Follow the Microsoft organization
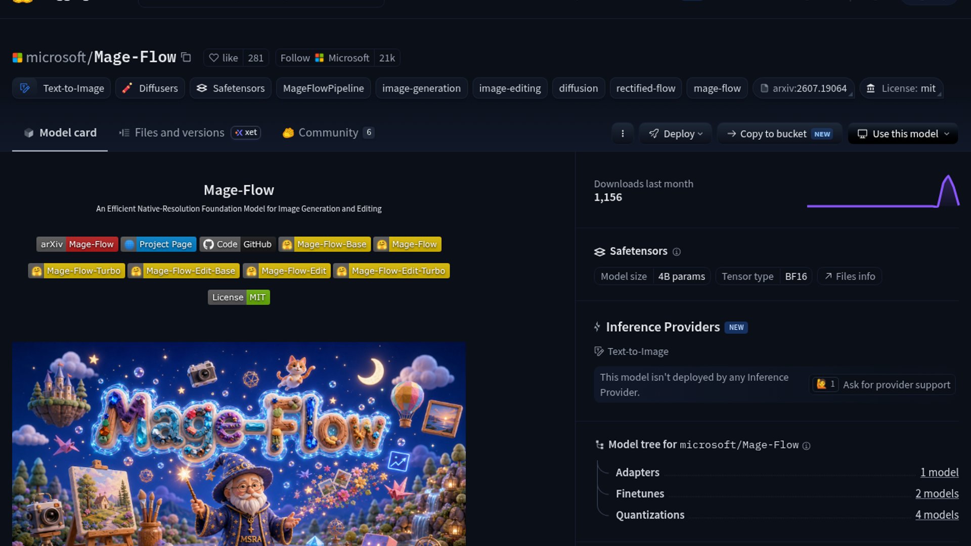 click(x=325, y=58)
